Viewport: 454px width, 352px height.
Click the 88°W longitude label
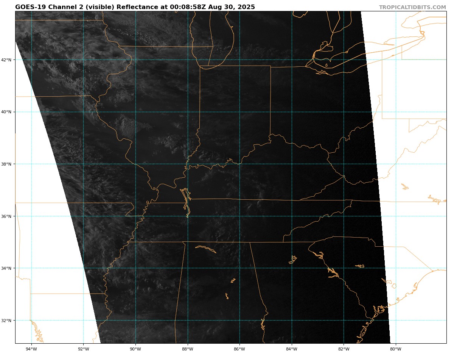click(188, 349)
